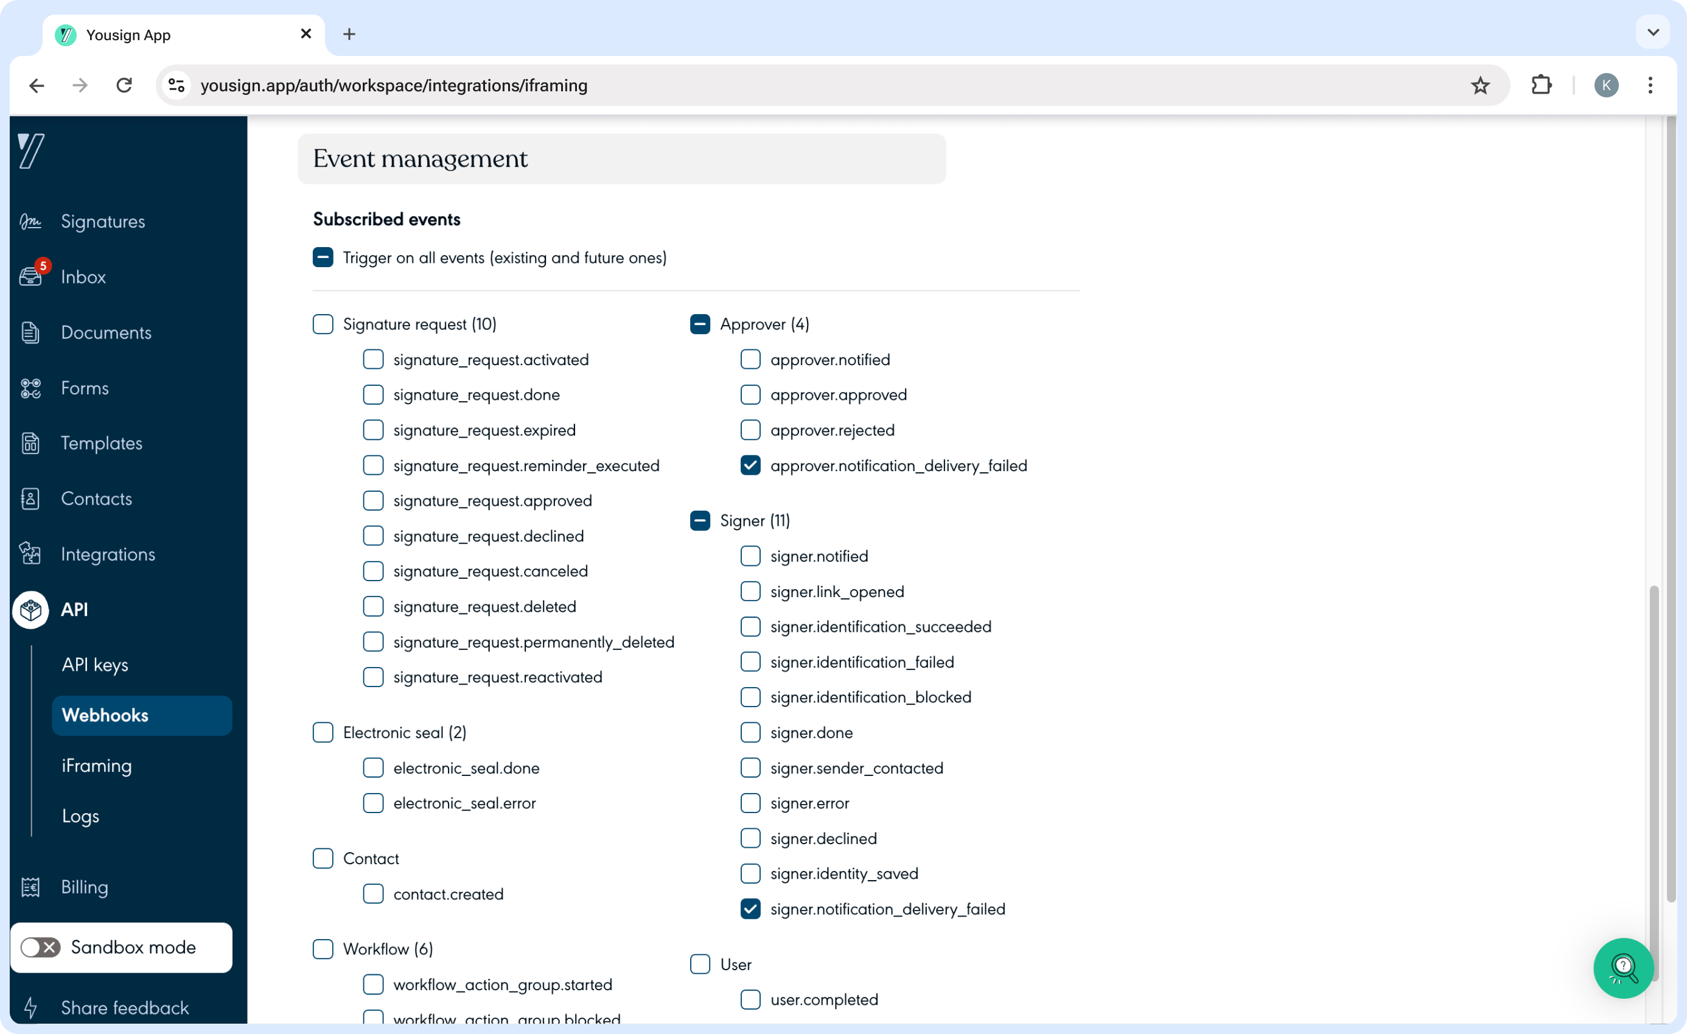
Task: Click the Documents sidebar icon
Action: coord(30,332)
